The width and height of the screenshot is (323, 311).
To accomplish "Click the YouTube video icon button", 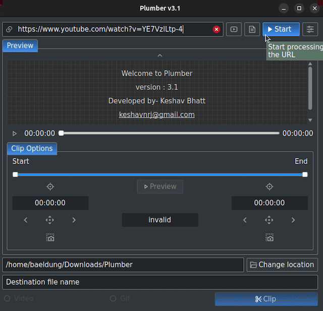I will (x=234, y=29).
